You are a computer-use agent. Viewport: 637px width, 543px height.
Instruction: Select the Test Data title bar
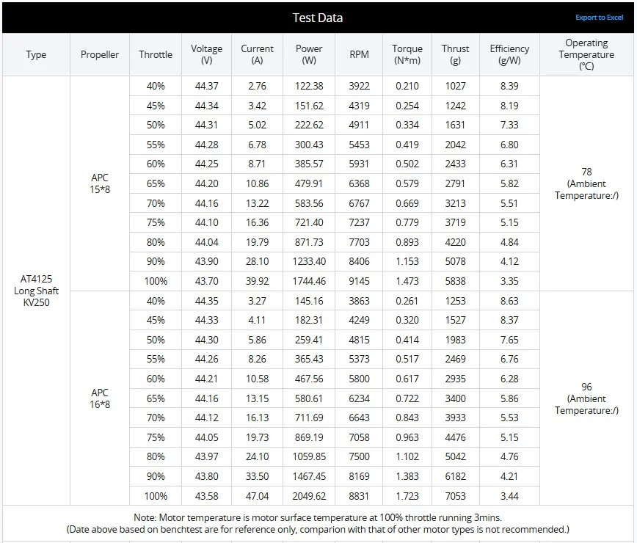click(x=317, y=18)
